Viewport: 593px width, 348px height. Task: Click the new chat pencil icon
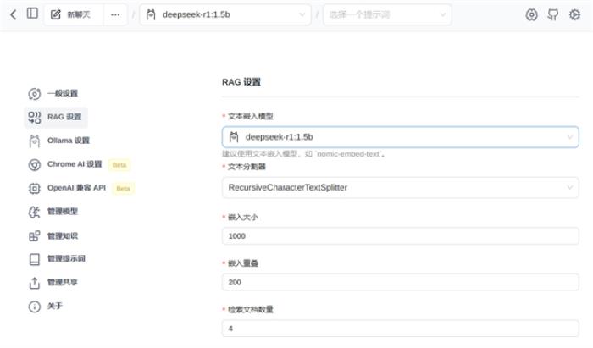(x=56, y=14)
